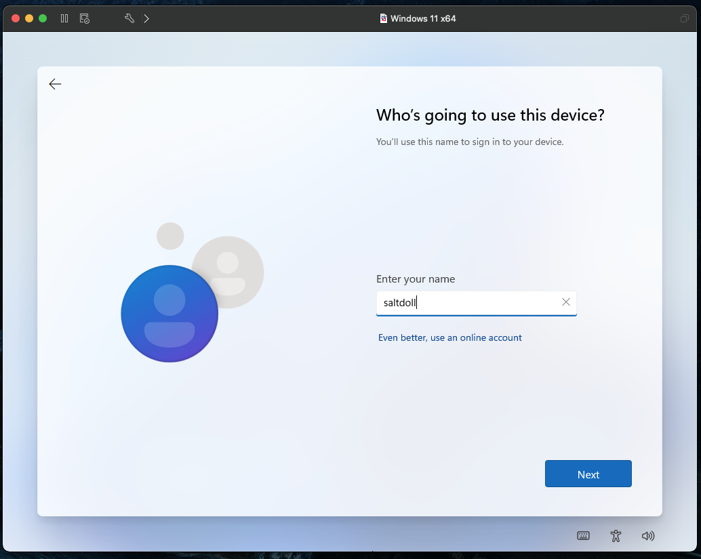Click 'You'll use this name' subtitle text
The height and width of the screenshot is (559, 701).
[x=469, y=142]
